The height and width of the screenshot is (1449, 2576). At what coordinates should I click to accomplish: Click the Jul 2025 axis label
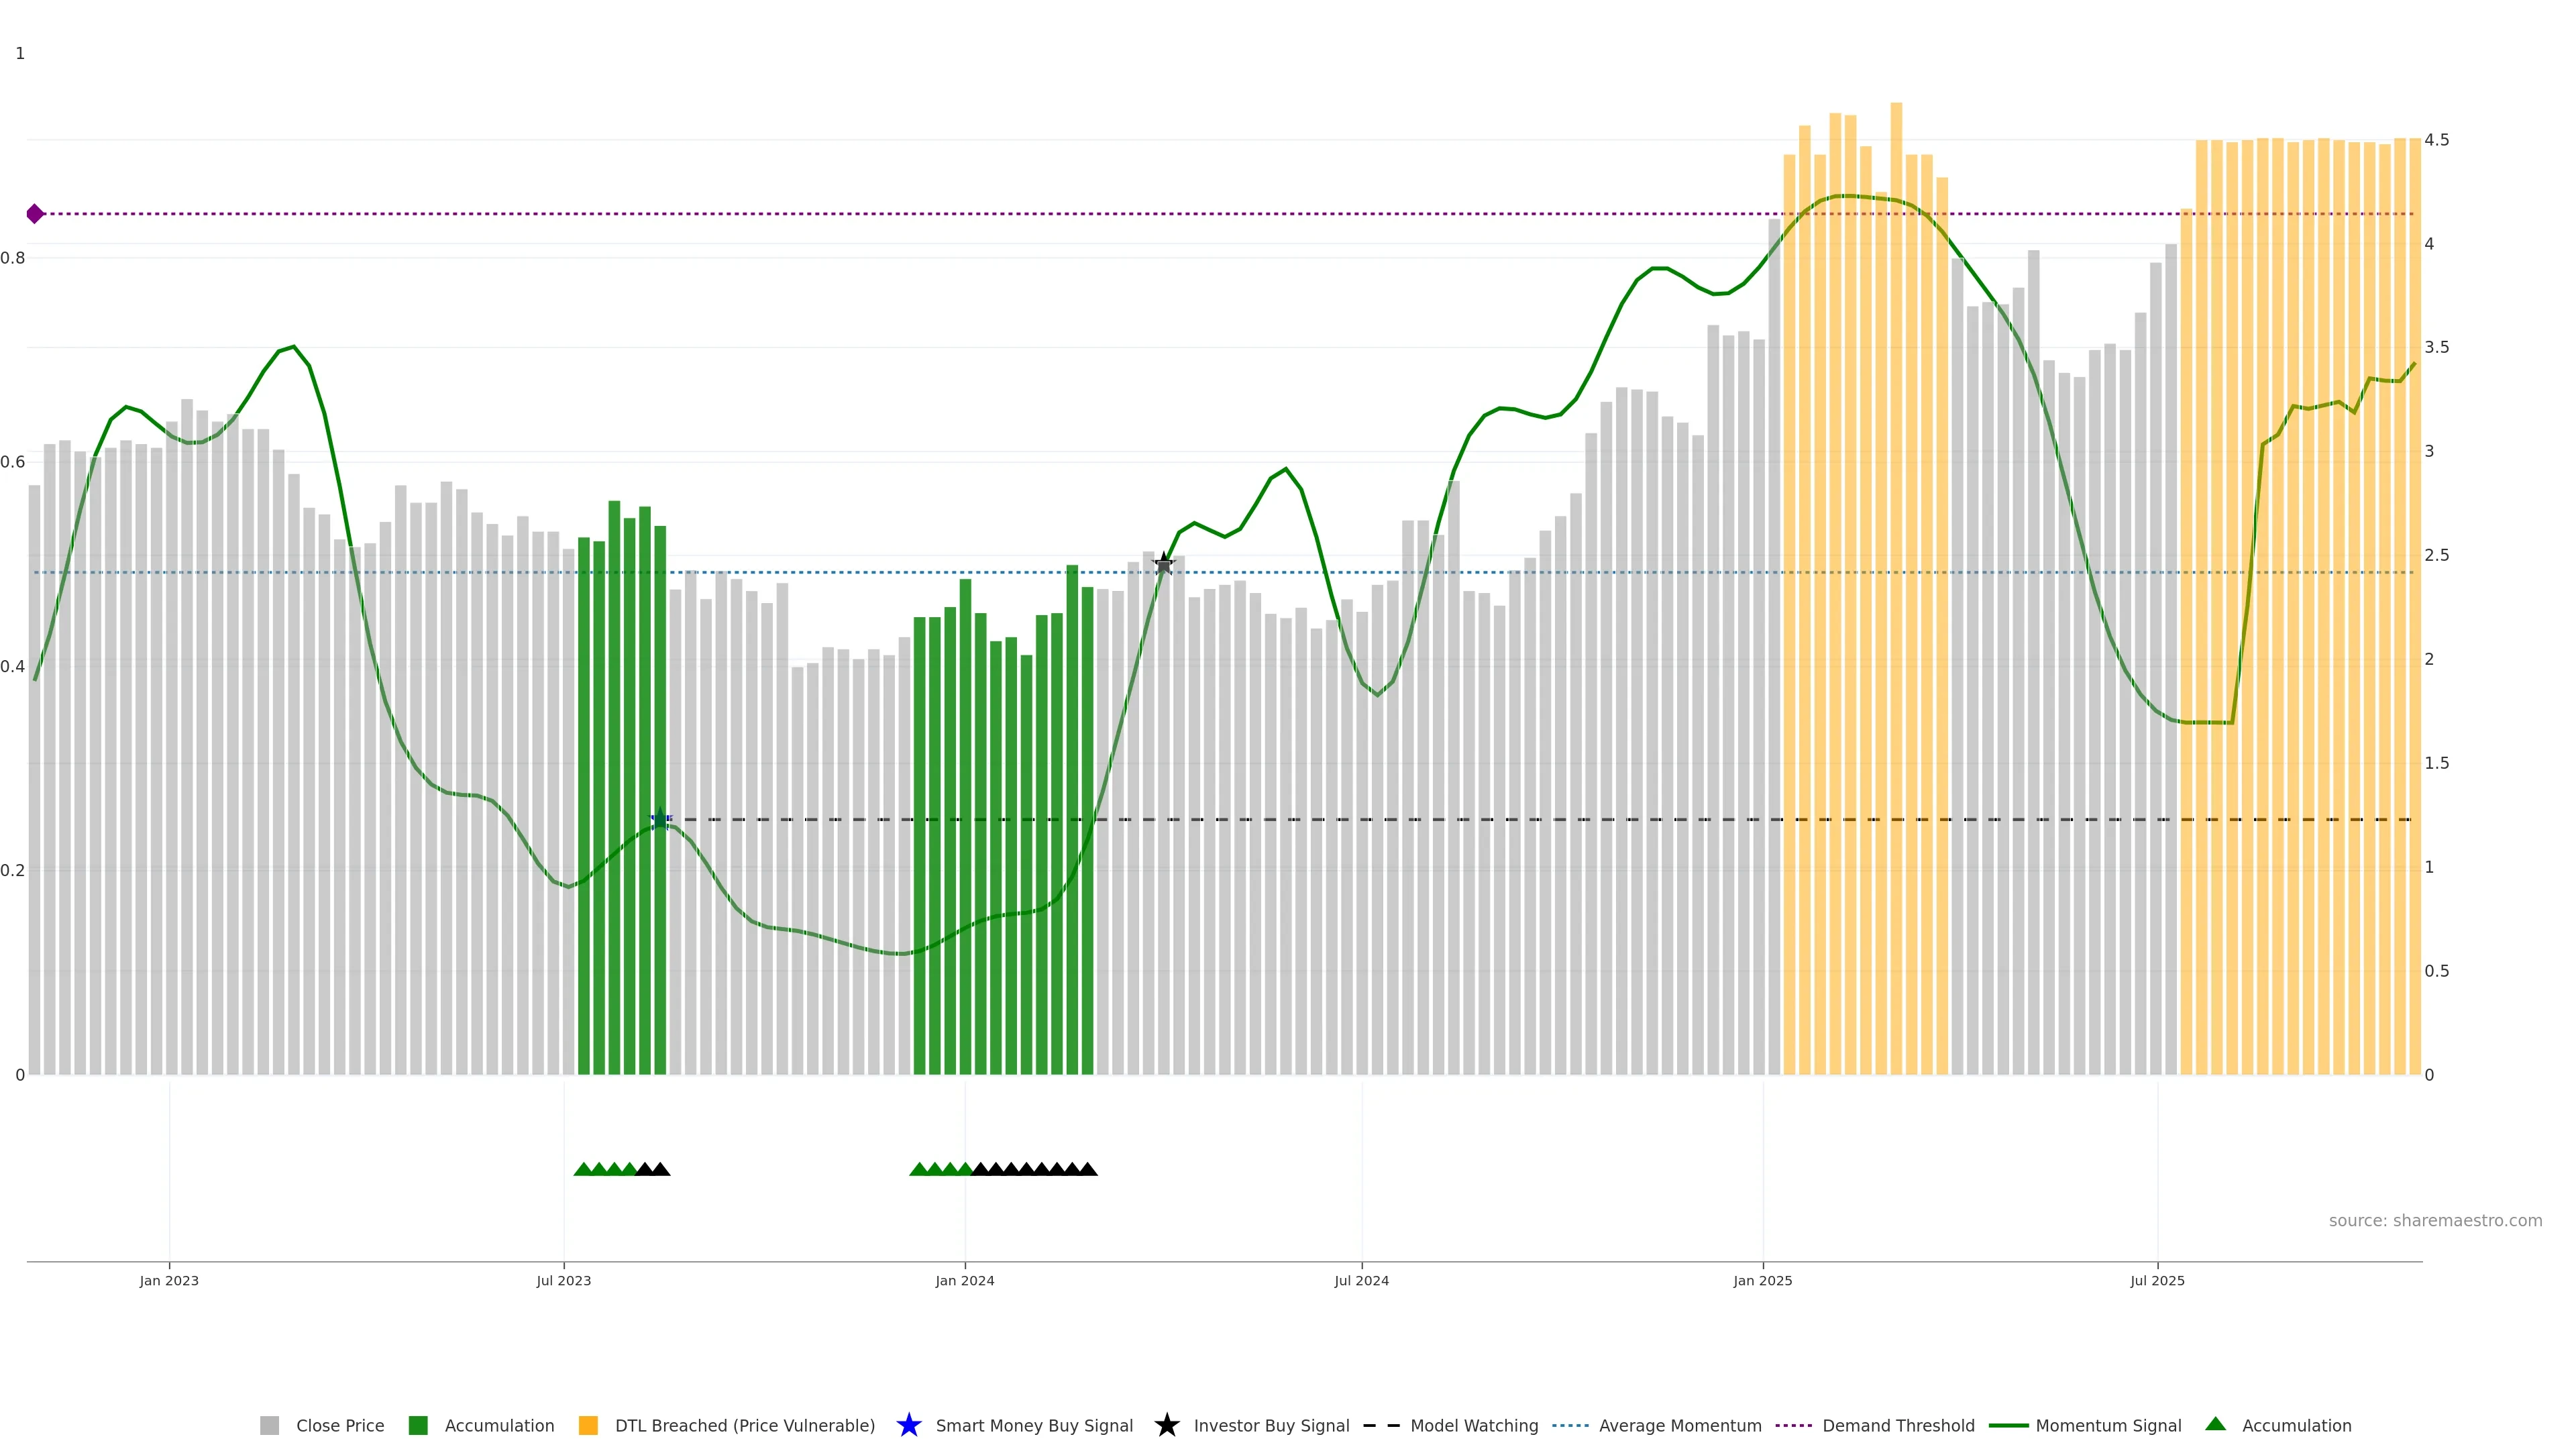coord(2157,1280)
